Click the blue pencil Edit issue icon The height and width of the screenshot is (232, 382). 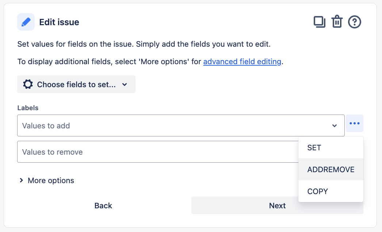pos(26,22)
